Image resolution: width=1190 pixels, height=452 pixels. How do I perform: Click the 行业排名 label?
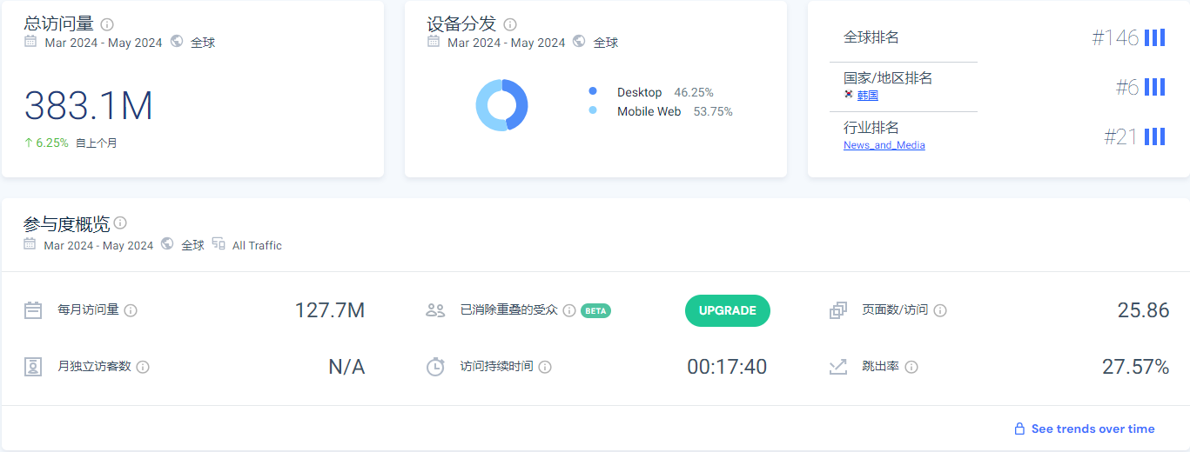coord(871,128)
